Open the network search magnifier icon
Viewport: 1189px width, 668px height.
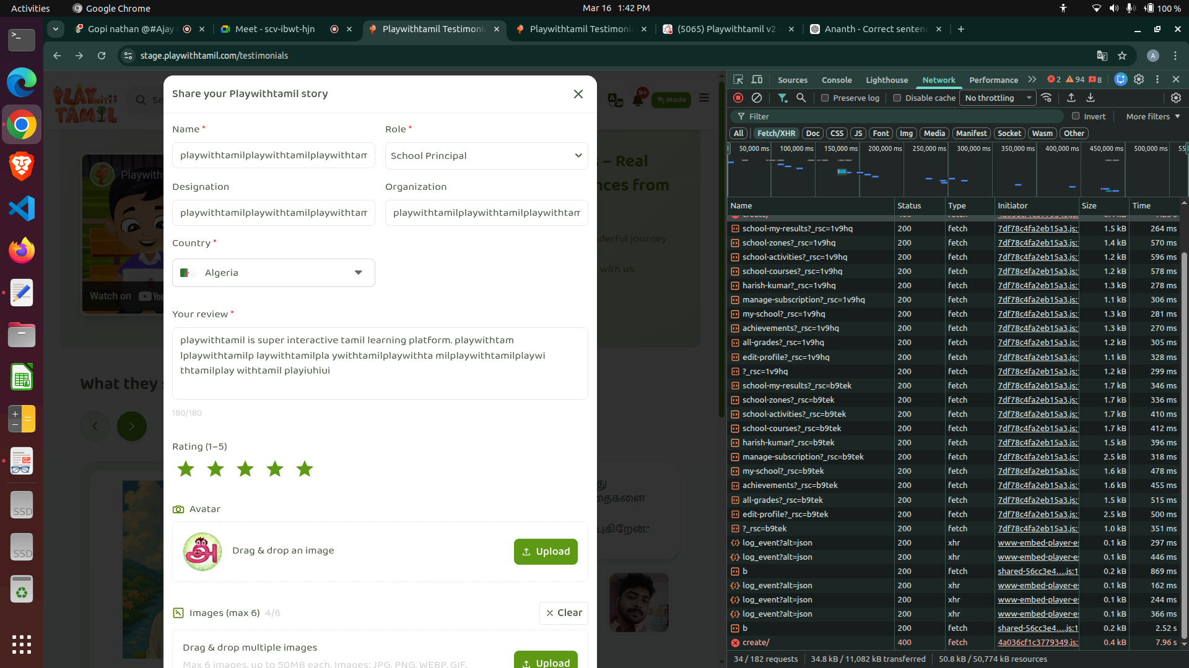pos(801,98)
